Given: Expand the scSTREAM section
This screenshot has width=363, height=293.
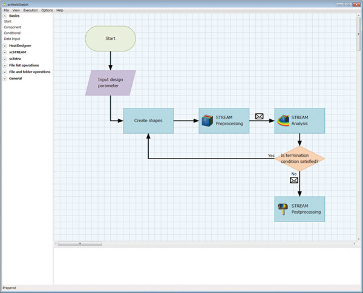Looking at the screenshot, I should 5,52.
